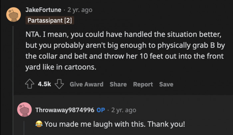Open the reply's '2 yr. ago' timestamp
Viewport: 233px width, 135px height.
[123, 110]
